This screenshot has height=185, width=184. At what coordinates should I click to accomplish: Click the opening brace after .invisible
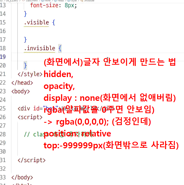point(60,48)
